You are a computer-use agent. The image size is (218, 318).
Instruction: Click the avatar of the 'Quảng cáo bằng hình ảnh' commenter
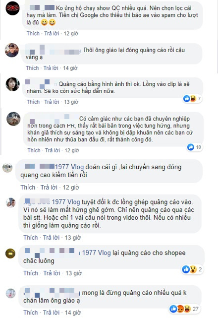point(12,84)
